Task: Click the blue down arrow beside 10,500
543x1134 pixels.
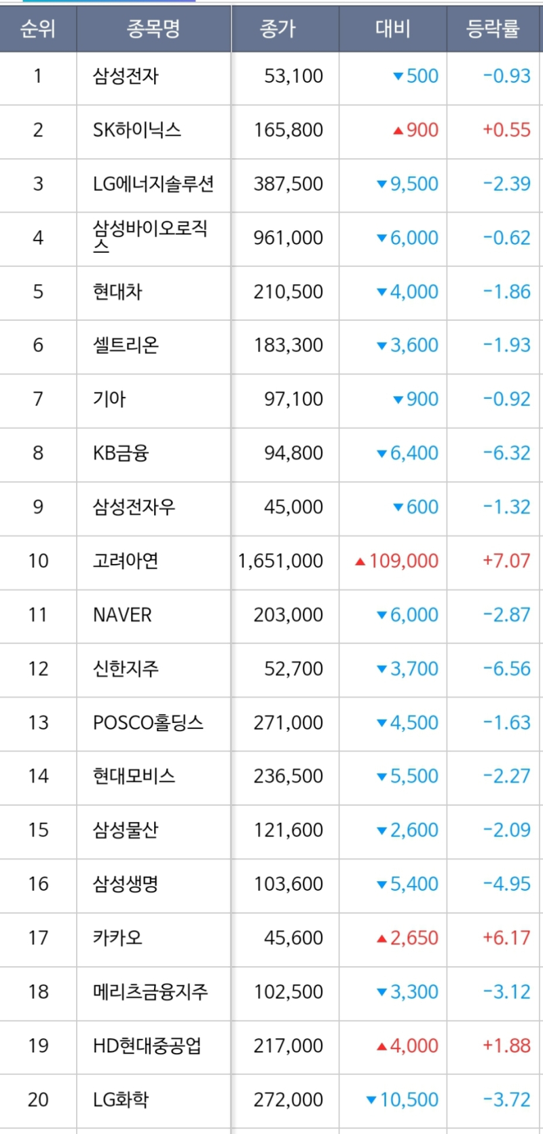Action: point(371,1100)
